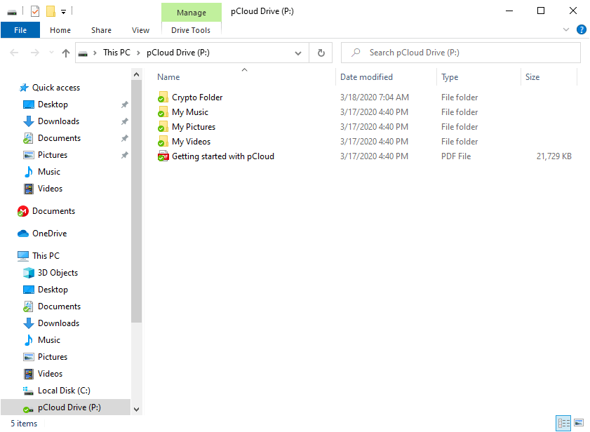Open Desktop under This PC
Screen dimensions: 590x432
point(53,290)
